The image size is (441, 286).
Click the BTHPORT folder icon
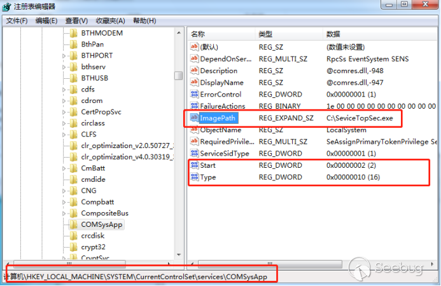click(x=74, y=56)
